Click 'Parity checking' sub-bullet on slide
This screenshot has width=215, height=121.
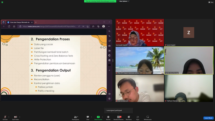tap(46, 91)
